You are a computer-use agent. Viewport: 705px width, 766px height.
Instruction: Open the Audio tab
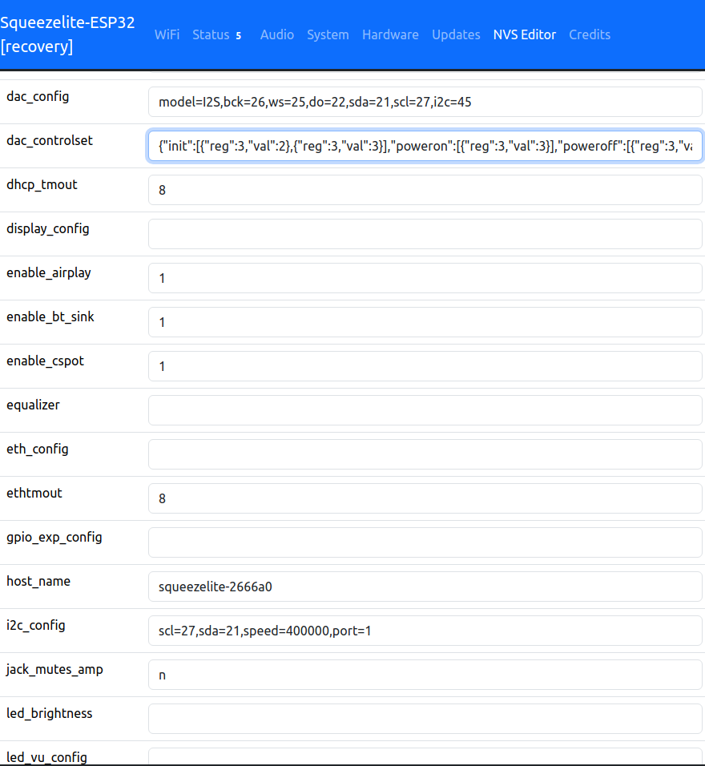pyautogui.click(x=276, y=34)
